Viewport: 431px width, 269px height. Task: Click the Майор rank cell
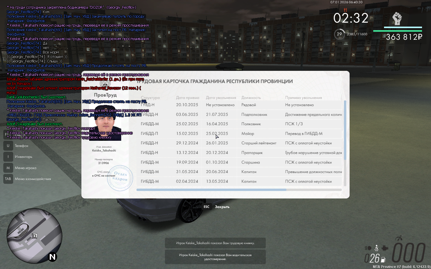pos(248,134)
